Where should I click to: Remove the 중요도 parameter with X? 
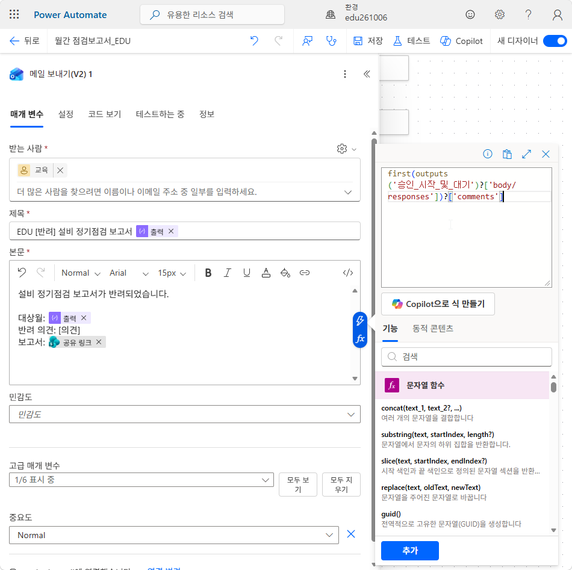point(351,534)
